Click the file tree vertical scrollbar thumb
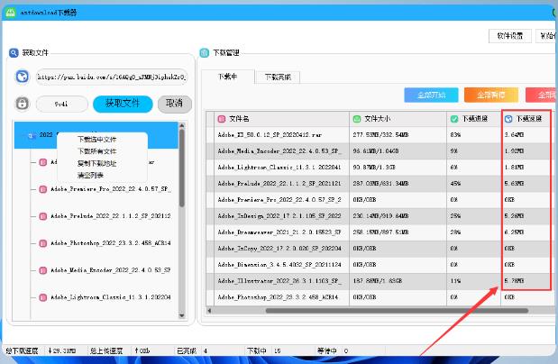 [x=182, y=168]
